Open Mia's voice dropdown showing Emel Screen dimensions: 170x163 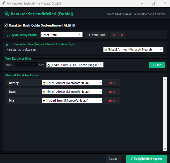pyautogui.click(x=72, y=101)
